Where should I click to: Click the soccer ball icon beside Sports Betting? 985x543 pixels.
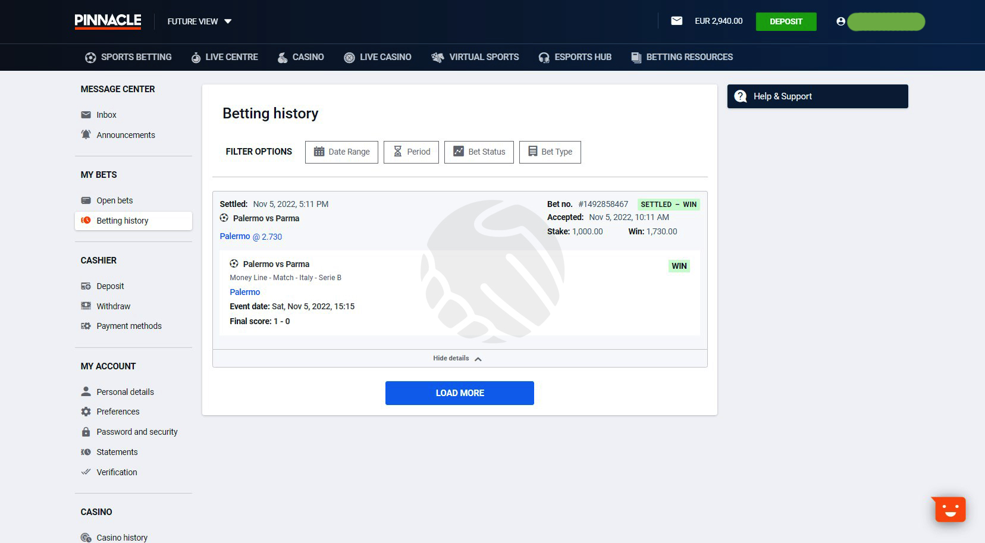click(x=90, y=58)
